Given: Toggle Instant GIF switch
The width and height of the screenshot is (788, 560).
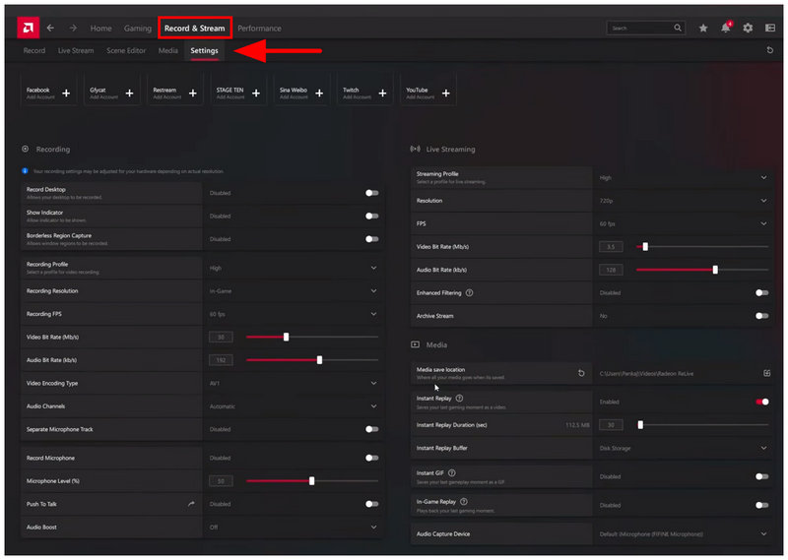Looking at the screenshot, I should click(761, 476).
